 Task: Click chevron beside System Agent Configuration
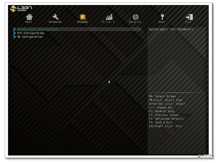(14, 29)
